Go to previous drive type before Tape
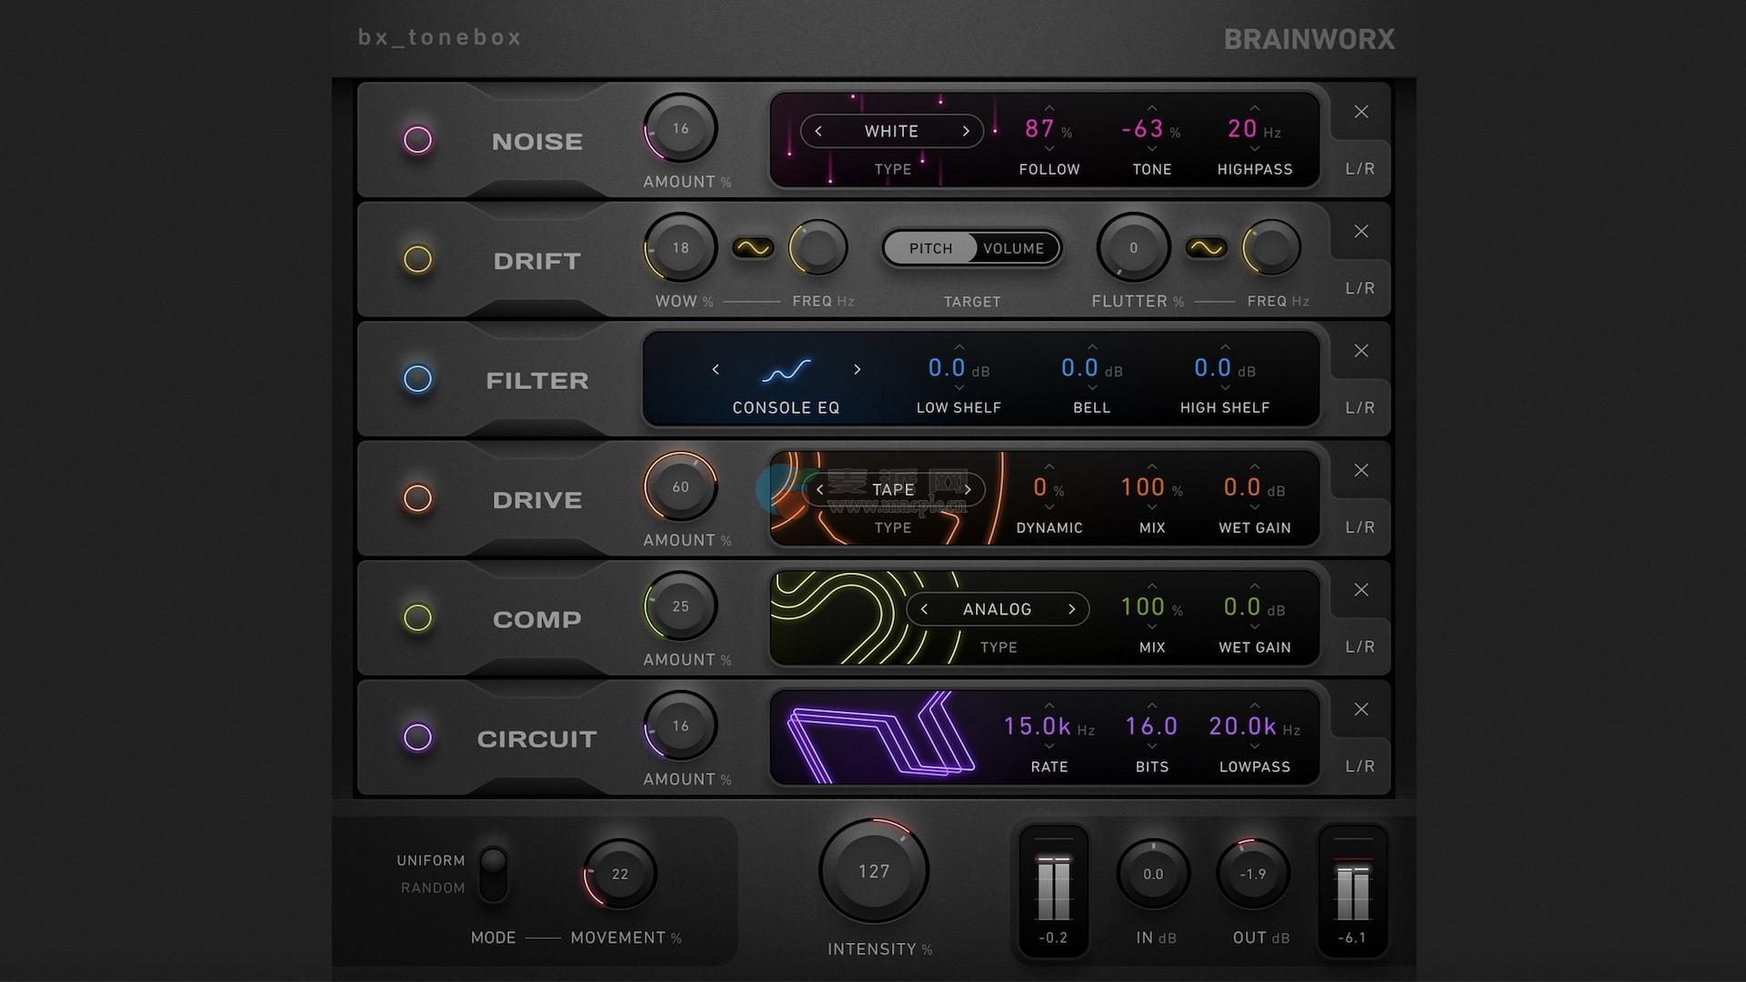This screenshot has height=982, width=1746. (x=819, y=489)
